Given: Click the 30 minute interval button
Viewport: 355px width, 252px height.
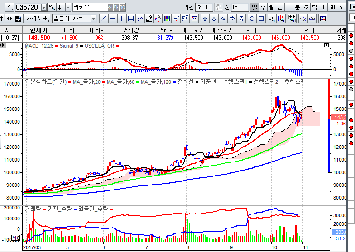Looking at the screenshot, I should click(331, 7).
